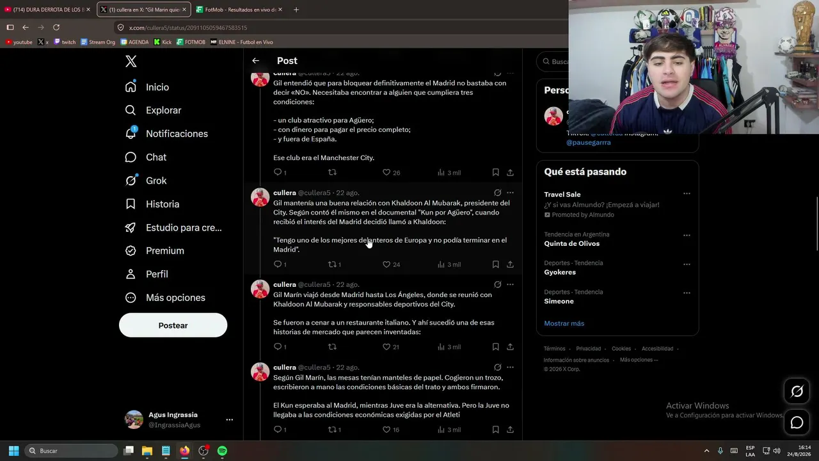
Task: Open Perfil in the X sidebar
Action: tap(147, 274)
